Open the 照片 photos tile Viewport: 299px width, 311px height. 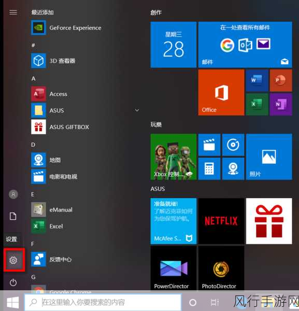(x=269, y=157)
